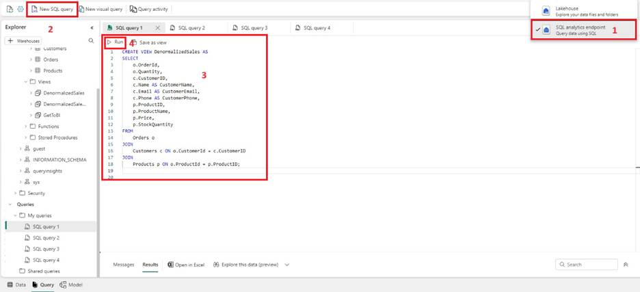Screen dimensions: 640x292
Task: Open a New SQL query
Action: pos(52,9)
